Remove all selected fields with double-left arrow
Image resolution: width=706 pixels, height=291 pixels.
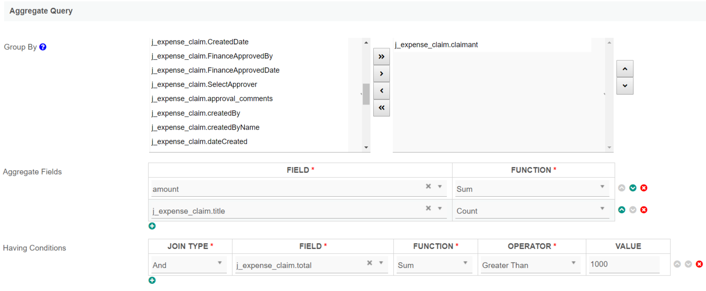pyautogui.click(x=381, y=108)
